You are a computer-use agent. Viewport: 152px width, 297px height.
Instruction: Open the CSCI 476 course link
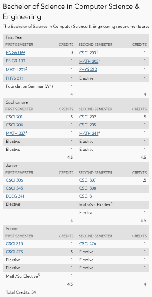tap(88, 243)
